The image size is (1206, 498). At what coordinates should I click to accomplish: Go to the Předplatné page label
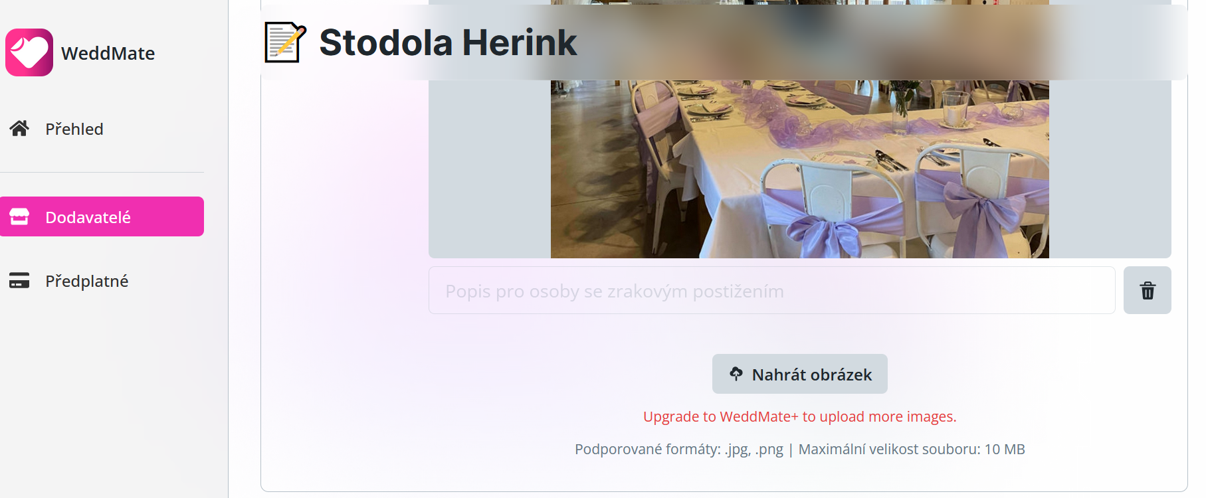point(87,281)
